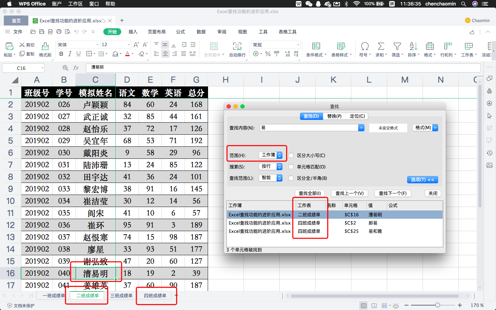Open print preview icon
Screen dimensions: 496x310
click(68, 32)
